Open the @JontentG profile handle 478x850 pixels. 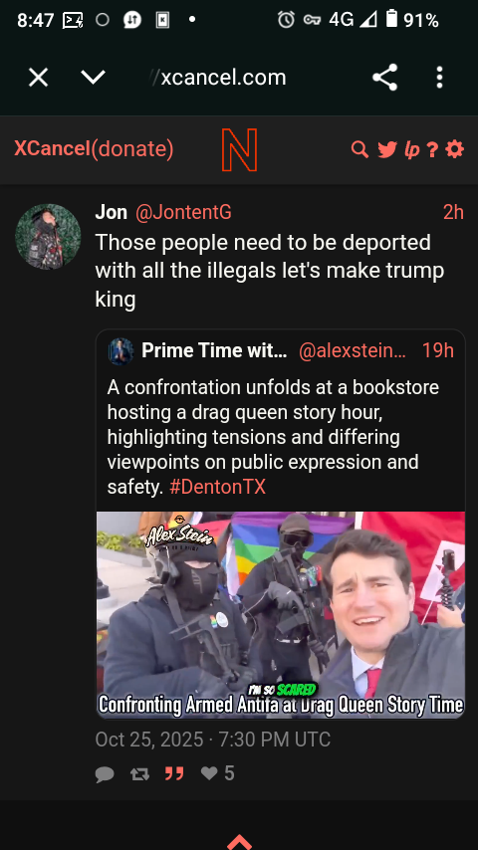pos(183,213)
